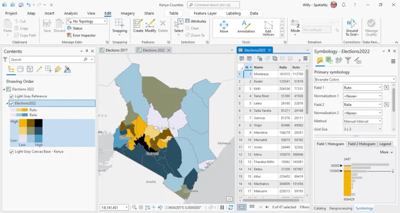Open the Geoprocessing pane tab
The width and height of the screenshot is (400, 213).
click(341, 208)
